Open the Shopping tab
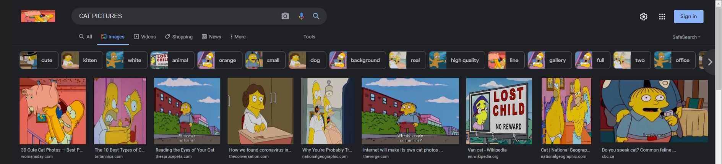The image size is (722, 164). tap(178, 37)
